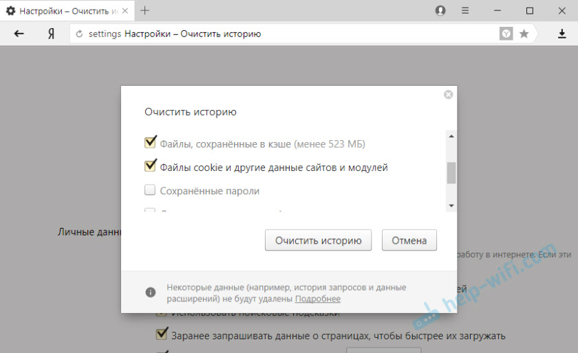Click the Protect shield icon in address bar

[506, 34]
